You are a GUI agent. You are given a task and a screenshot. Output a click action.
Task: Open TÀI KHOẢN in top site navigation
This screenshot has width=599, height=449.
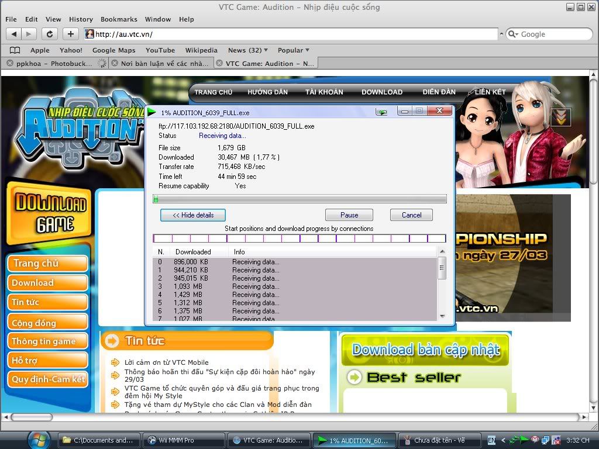coord(324,92)
